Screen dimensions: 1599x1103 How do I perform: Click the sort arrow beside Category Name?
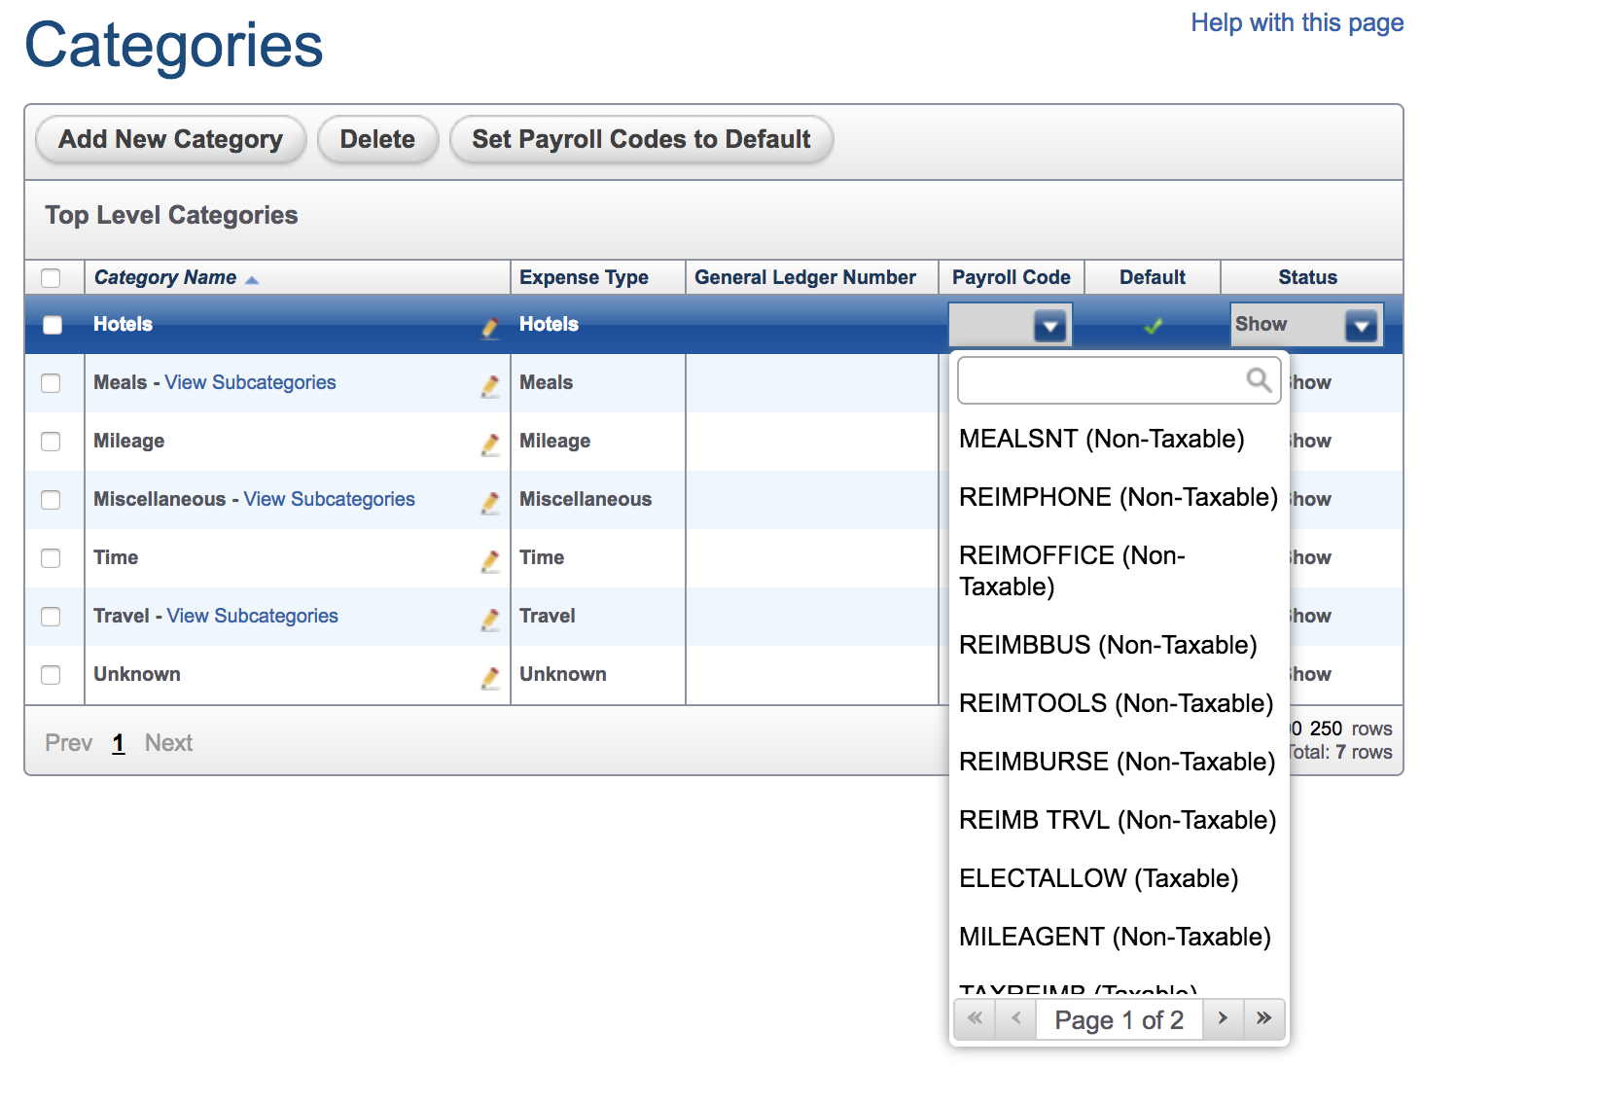[252, 280]
